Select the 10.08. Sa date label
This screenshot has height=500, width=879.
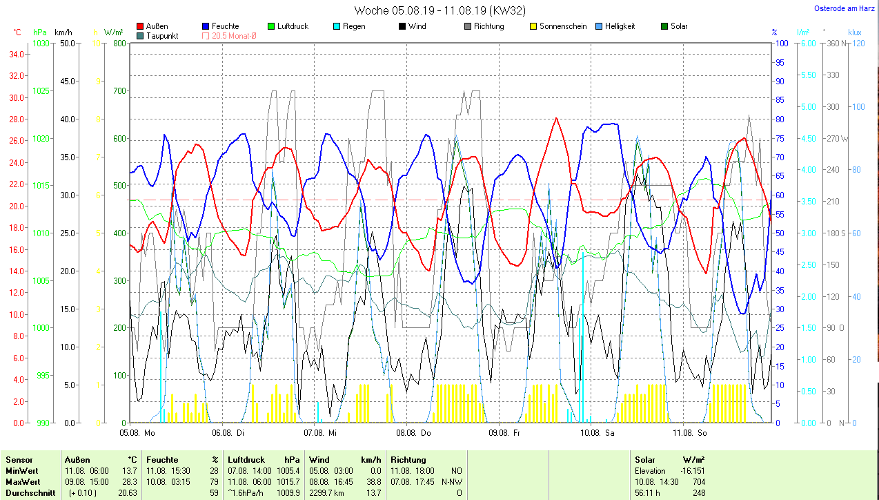597,433
